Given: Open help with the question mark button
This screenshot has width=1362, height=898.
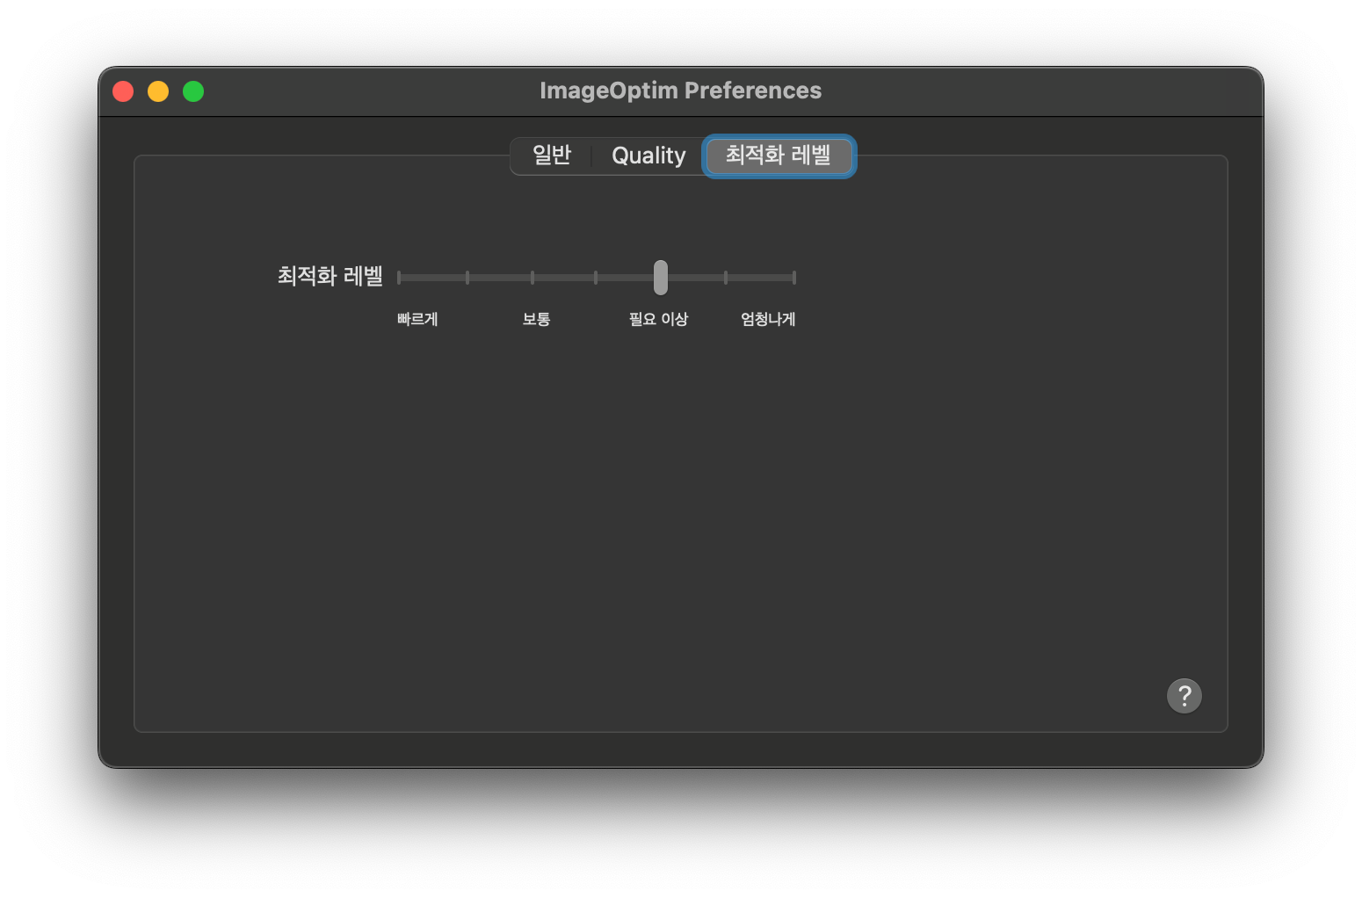Looking at the screenshot, I should pos(1184,696).
